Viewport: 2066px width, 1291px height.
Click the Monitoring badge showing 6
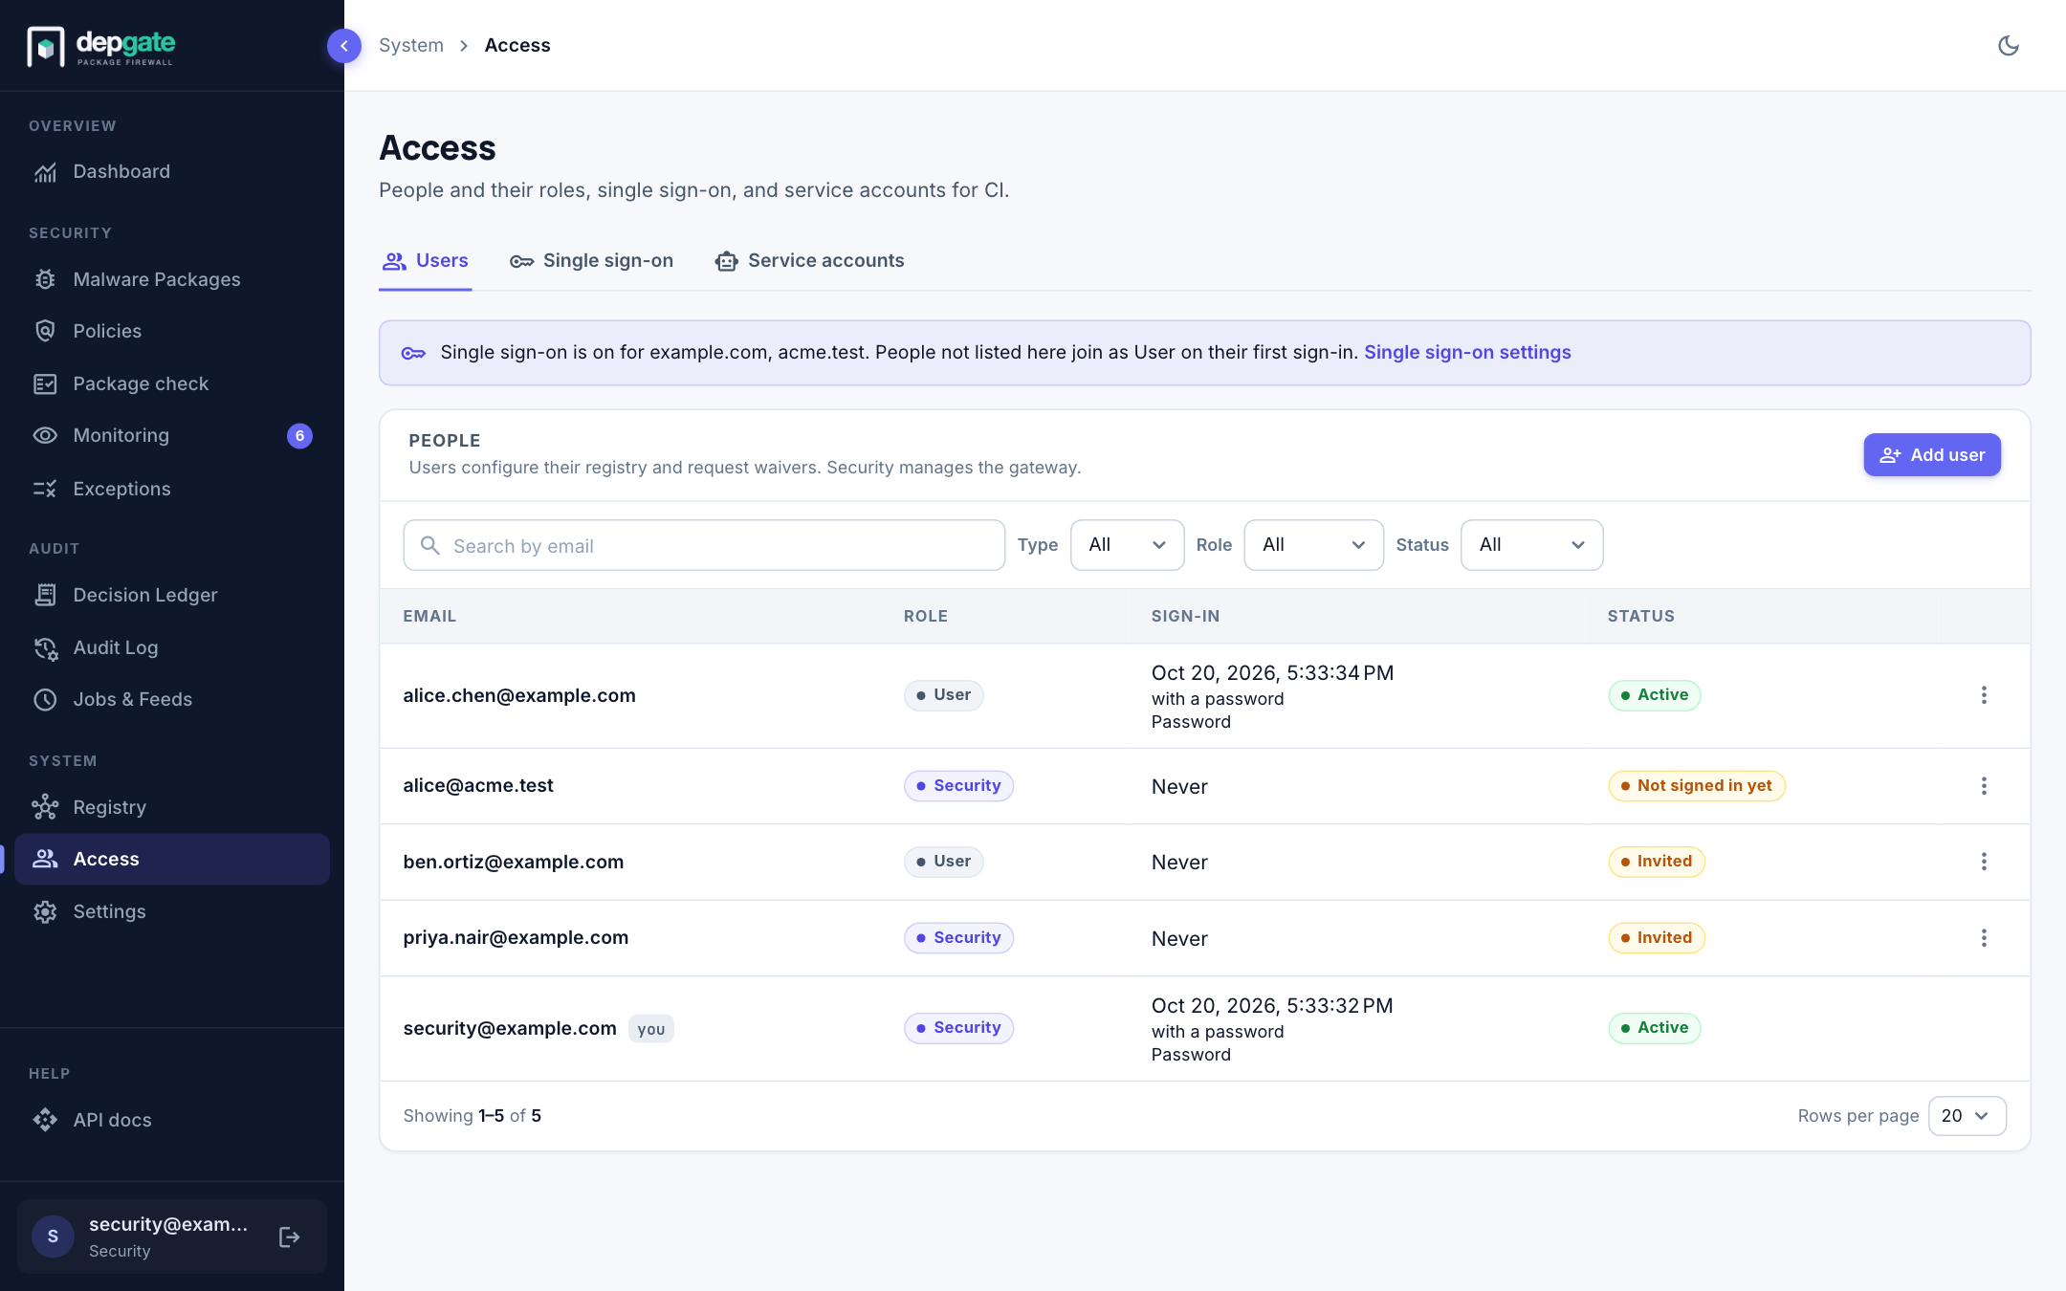pos(299,436)
